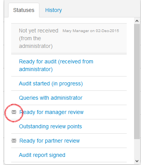Image resolution: width=141 pixels, height=165 pixels.
Task: Click the vertical scrollbar thumb
Action: tap(137, 82)
